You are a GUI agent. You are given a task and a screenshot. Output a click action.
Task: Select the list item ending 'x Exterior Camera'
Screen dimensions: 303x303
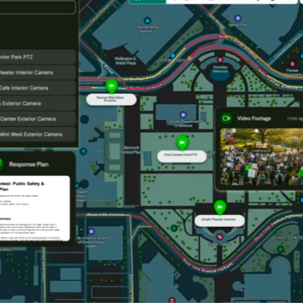pos(37,104)
